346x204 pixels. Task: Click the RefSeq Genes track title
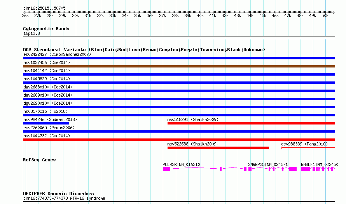pos(39,160)
